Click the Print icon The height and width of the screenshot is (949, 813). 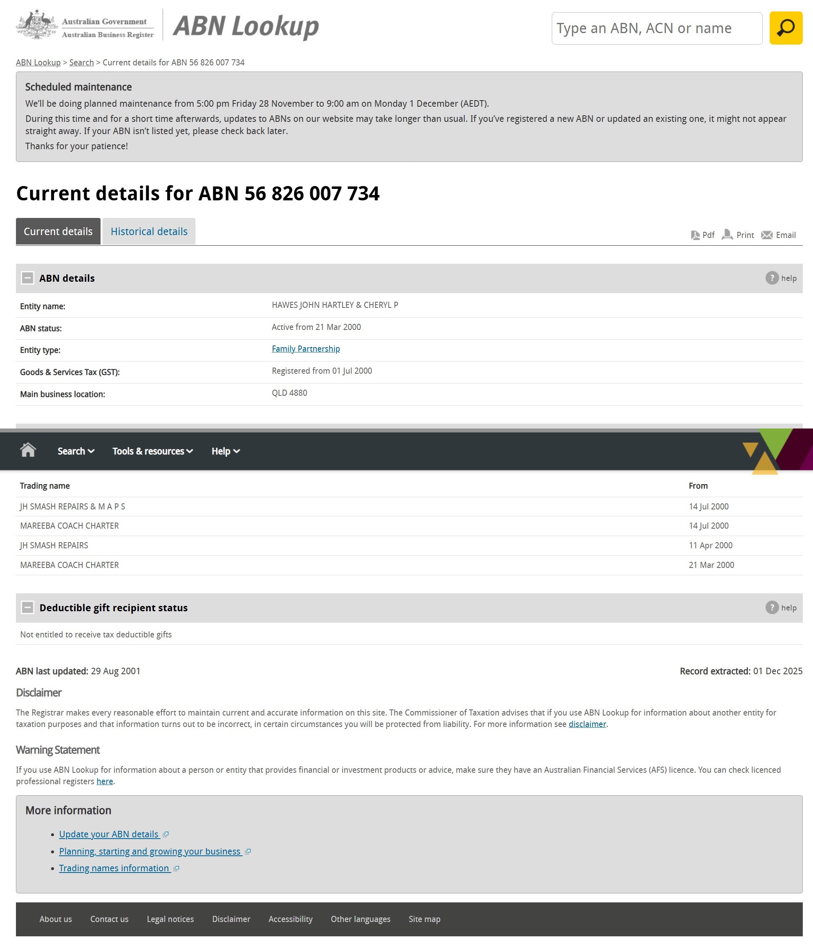[727, 235]
